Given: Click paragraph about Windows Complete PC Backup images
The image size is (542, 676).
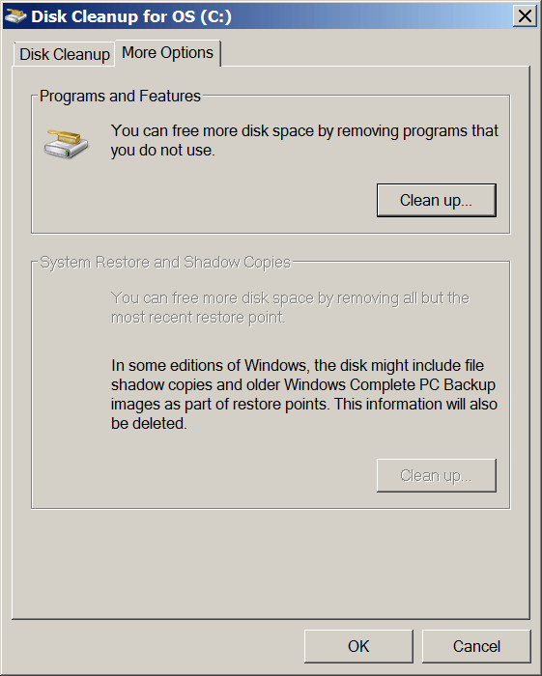Looking at the screenshot, I should [x=304, y=394].
